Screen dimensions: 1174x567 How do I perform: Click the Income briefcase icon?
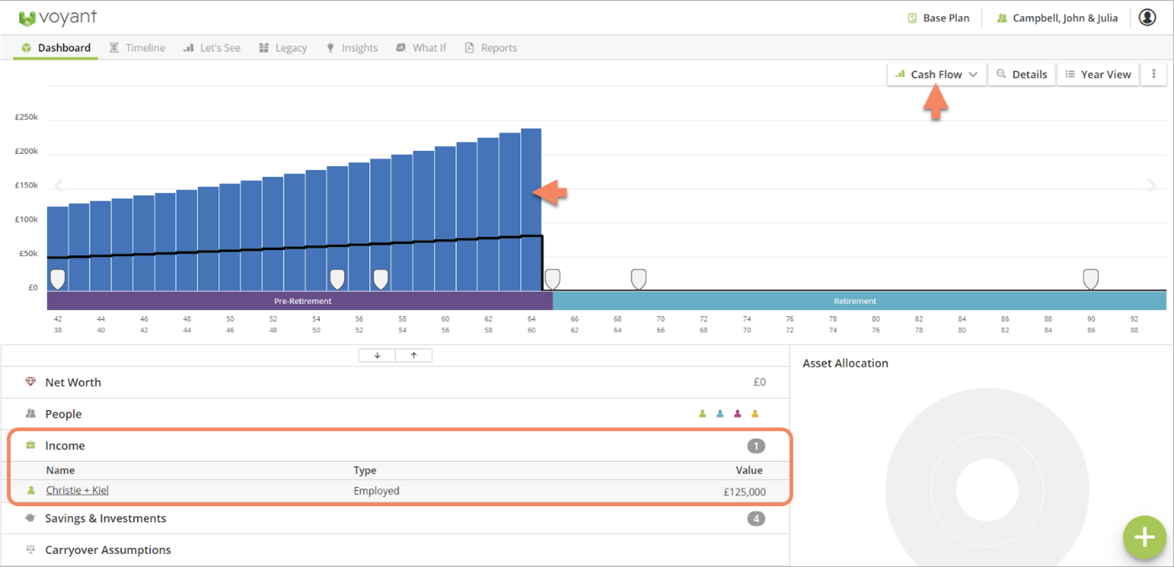(x=29, y=445)
